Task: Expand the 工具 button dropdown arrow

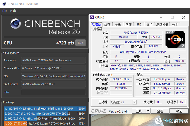Action: pyautogui.click(x=148, y=111)
